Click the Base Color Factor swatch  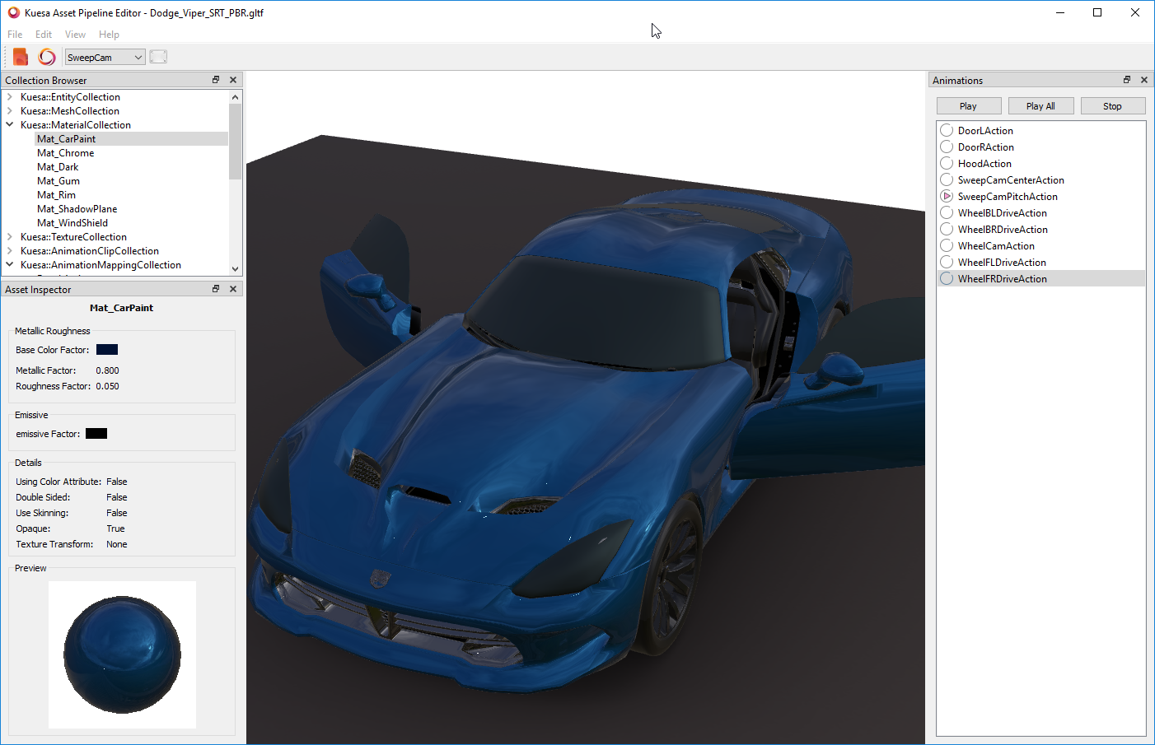[x=107, y=350]
